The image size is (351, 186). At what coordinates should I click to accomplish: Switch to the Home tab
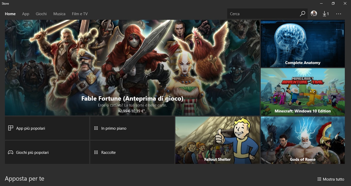10,14
